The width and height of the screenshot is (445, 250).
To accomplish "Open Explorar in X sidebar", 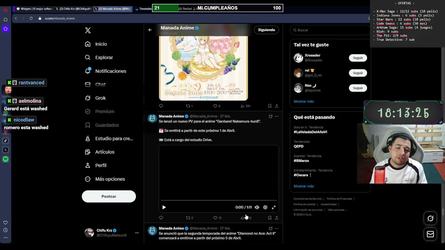I will pyautogui.click(x=99, y=58).
